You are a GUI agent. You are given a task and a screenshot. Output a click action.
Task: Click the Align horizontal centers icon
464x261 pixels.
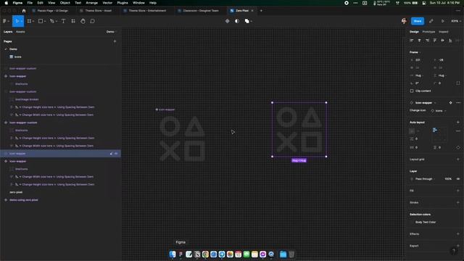tap(419, 41)
